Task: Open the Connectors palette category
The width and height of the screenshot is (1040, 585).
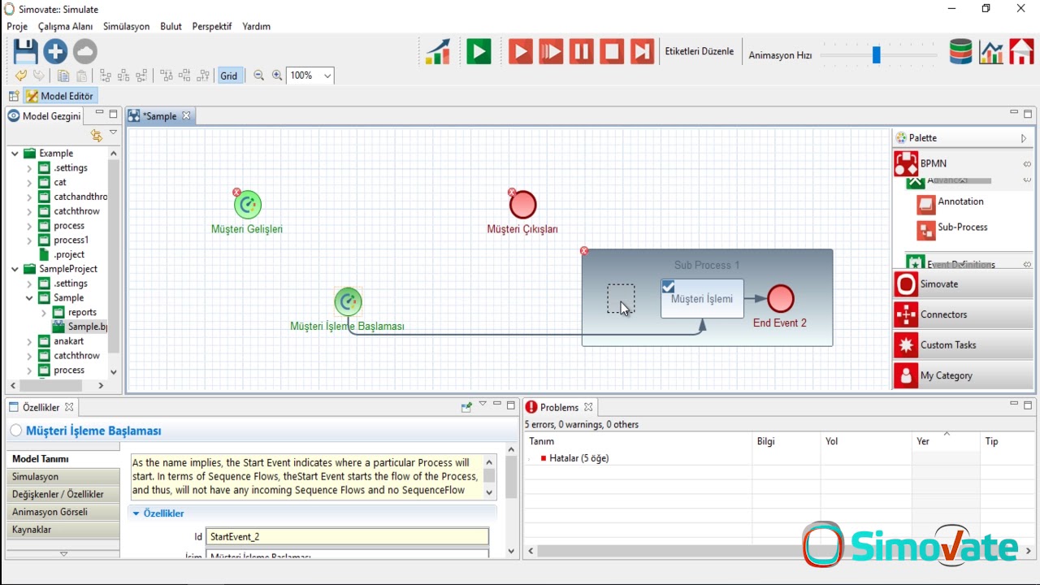Action: (963, 314)
